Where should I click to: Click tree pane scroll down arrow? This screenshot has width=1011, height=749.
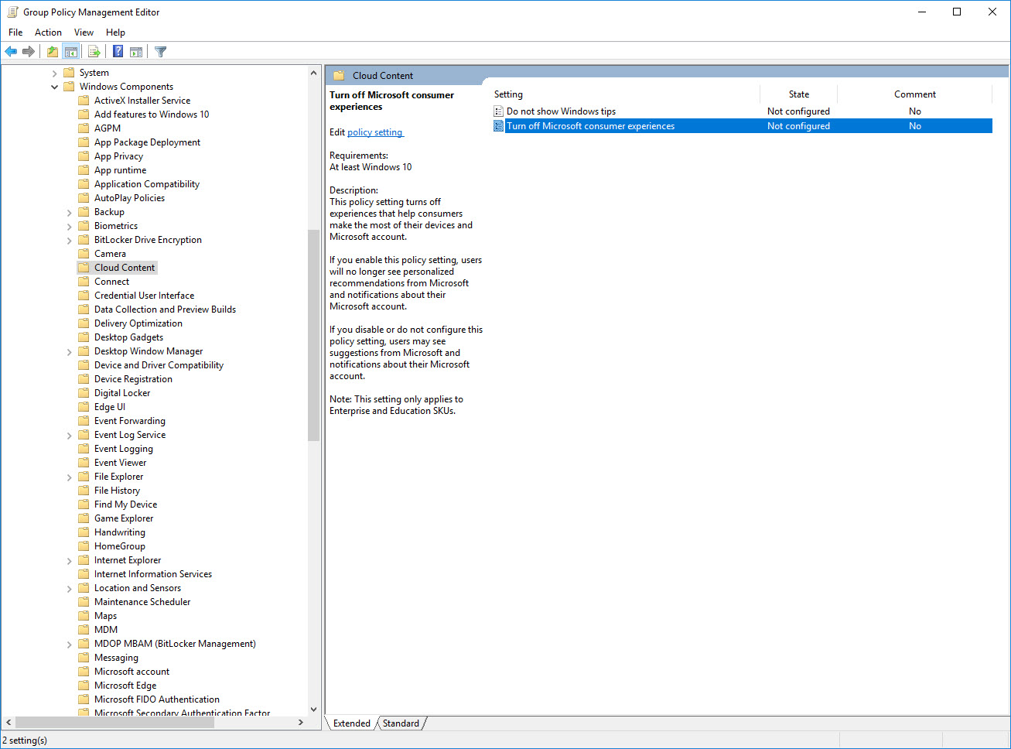tap(313, 709)
